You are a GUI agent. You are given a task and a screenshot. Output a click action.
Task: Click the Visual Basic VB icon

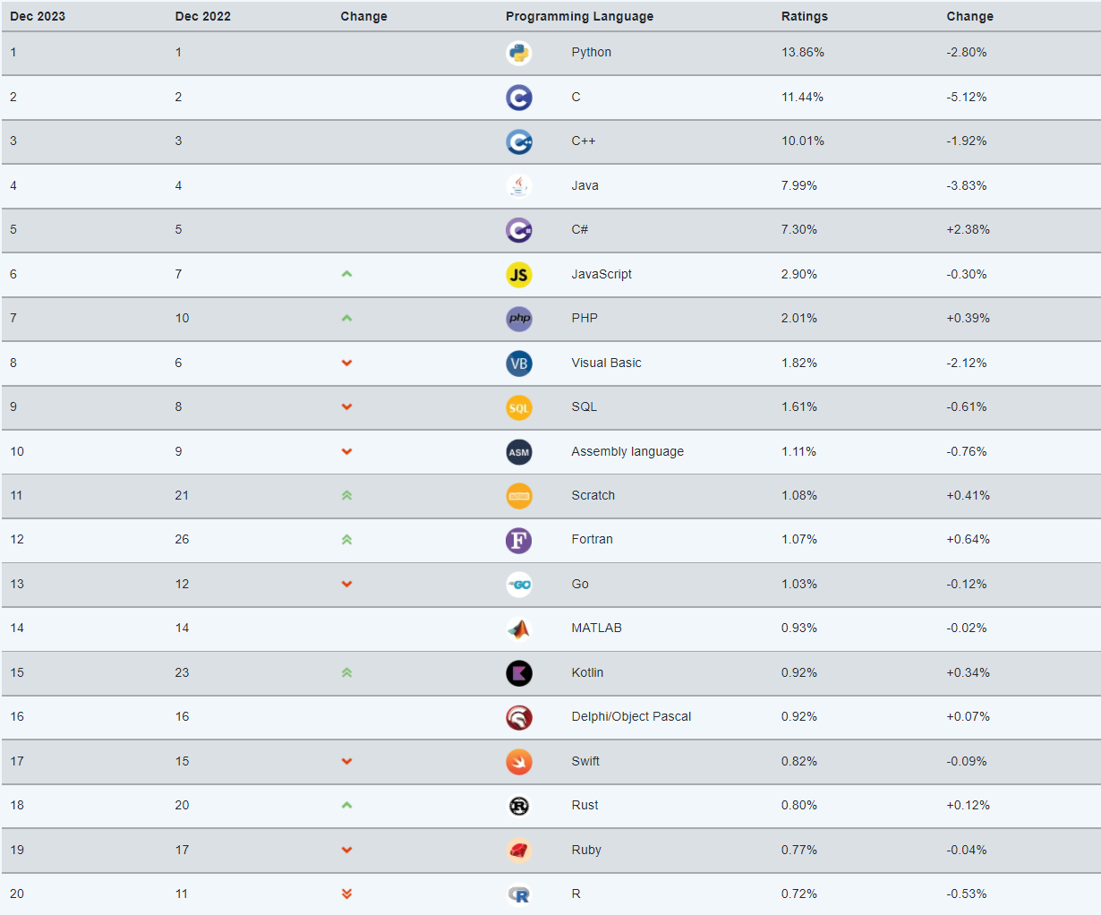(519, 363)
